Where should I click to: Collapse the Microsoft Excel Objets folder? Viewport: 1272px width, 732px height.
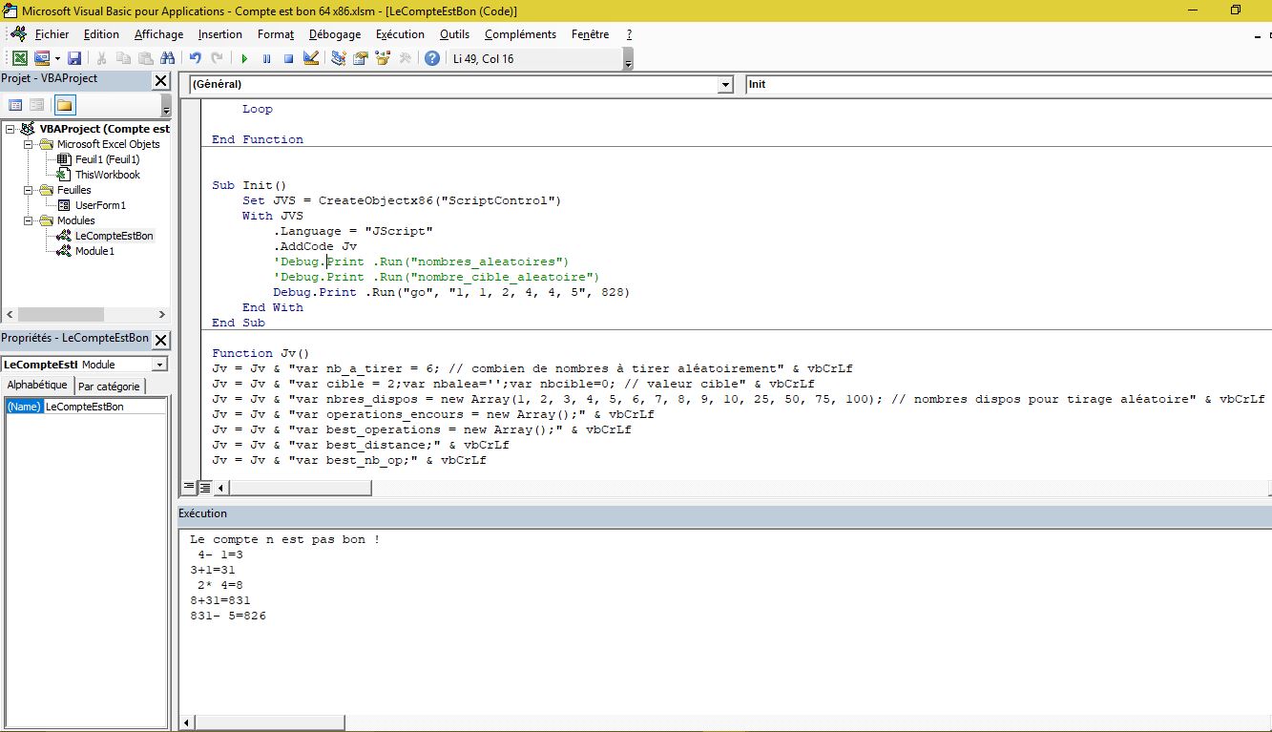point(29,144)
